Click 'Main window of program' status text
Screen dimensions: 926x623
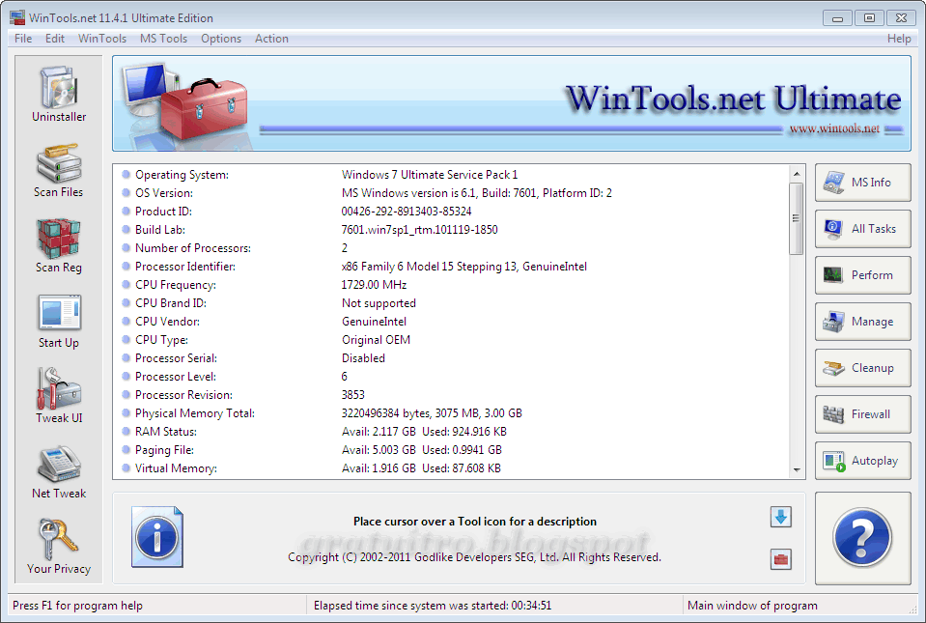pos(752,606)
